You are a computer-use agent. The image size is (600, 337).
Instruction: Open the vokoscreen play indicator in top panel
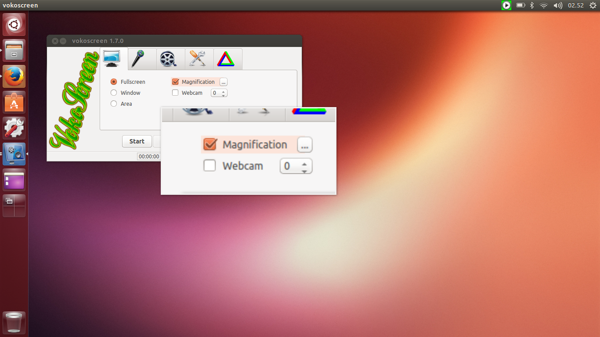click(x=506, y=5)
